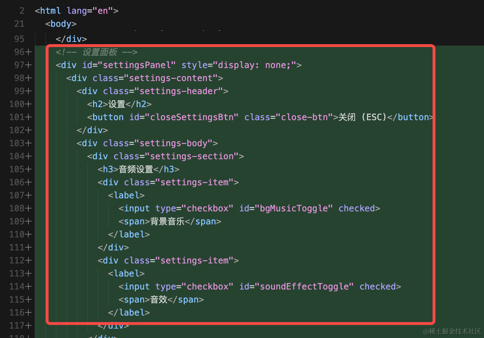Click 'settings-item' on line 106
Image resolution: width=484 pixels, height=338 pixels.
(x=195, y=182)
